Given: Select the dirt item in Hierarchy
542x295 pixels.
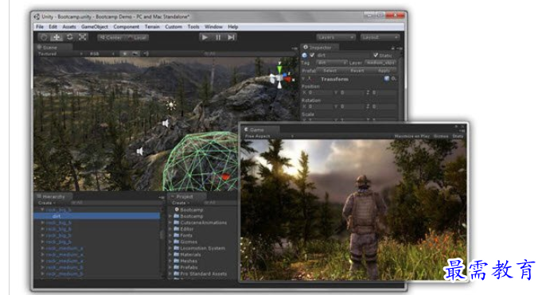Looking at the screenshot, I should (97, 216).
